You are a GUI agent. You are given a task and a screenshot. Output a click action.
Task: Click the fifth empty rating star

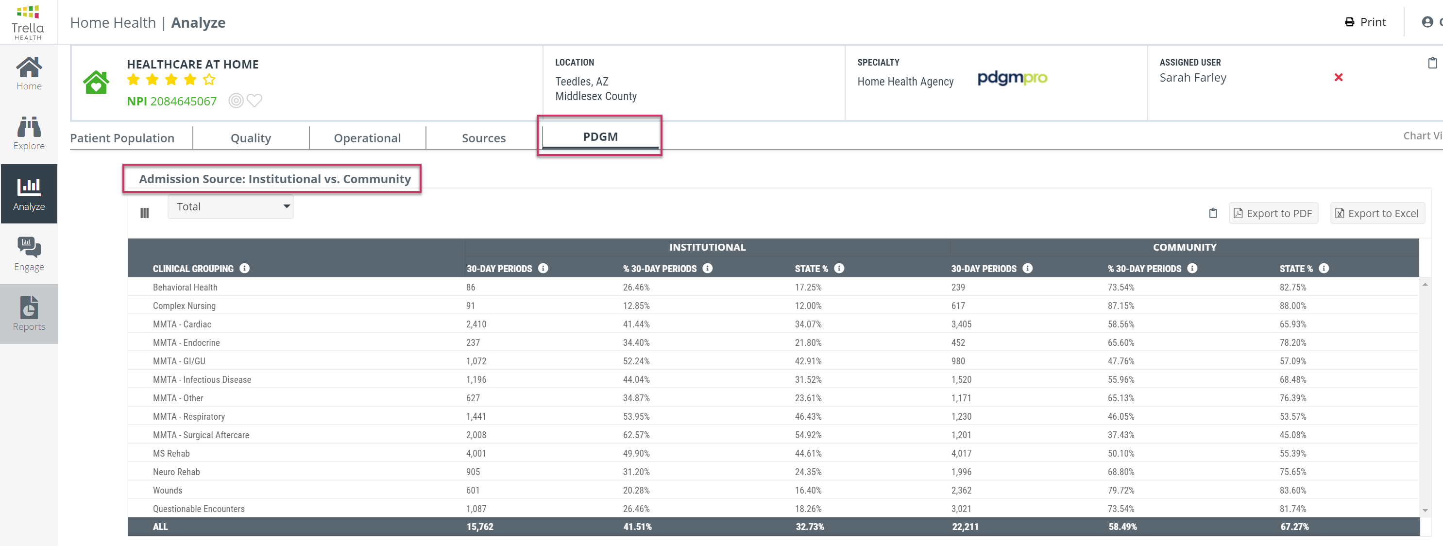click(209, 80)
